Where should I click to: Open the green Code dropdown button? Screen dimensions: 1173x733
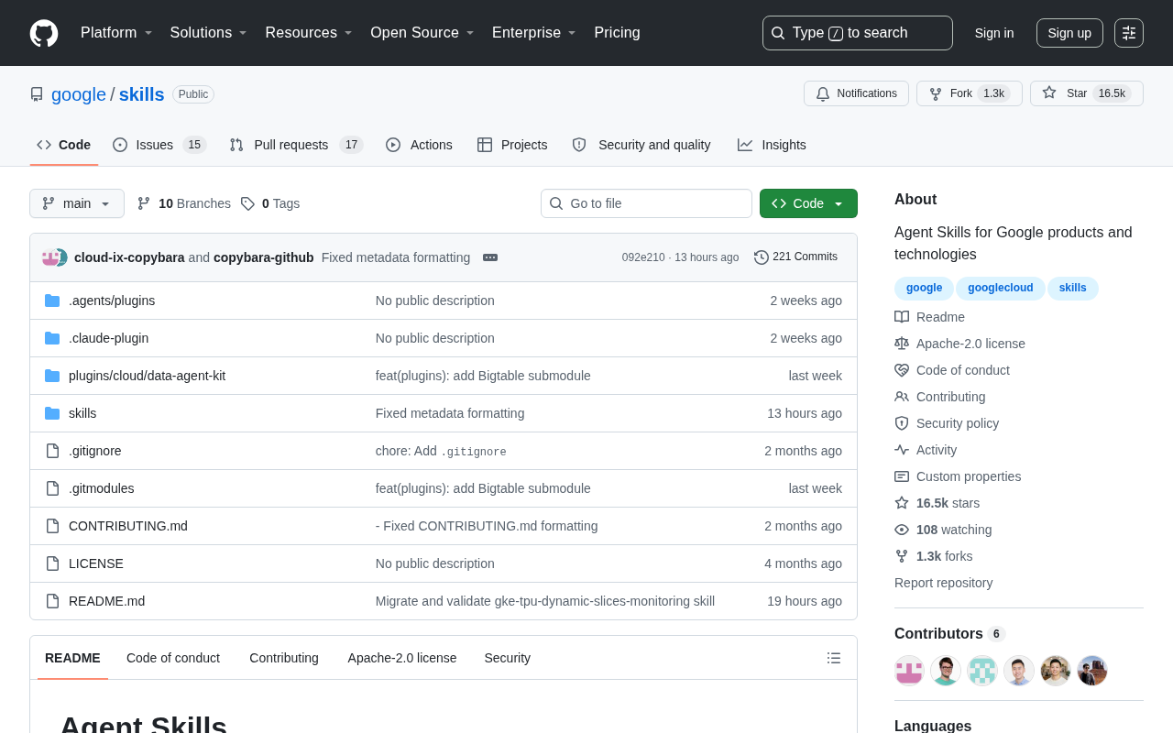point(808,203)
